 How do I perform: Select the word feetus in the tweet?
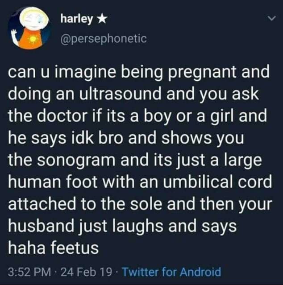(x=75, y=248)
